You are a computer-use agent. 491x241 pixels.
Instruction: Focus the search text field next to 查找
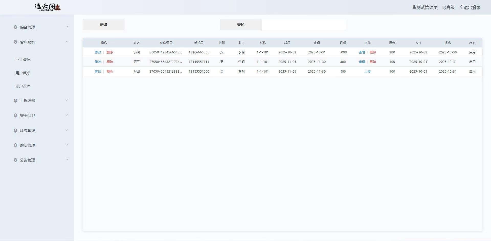point(303,25)
